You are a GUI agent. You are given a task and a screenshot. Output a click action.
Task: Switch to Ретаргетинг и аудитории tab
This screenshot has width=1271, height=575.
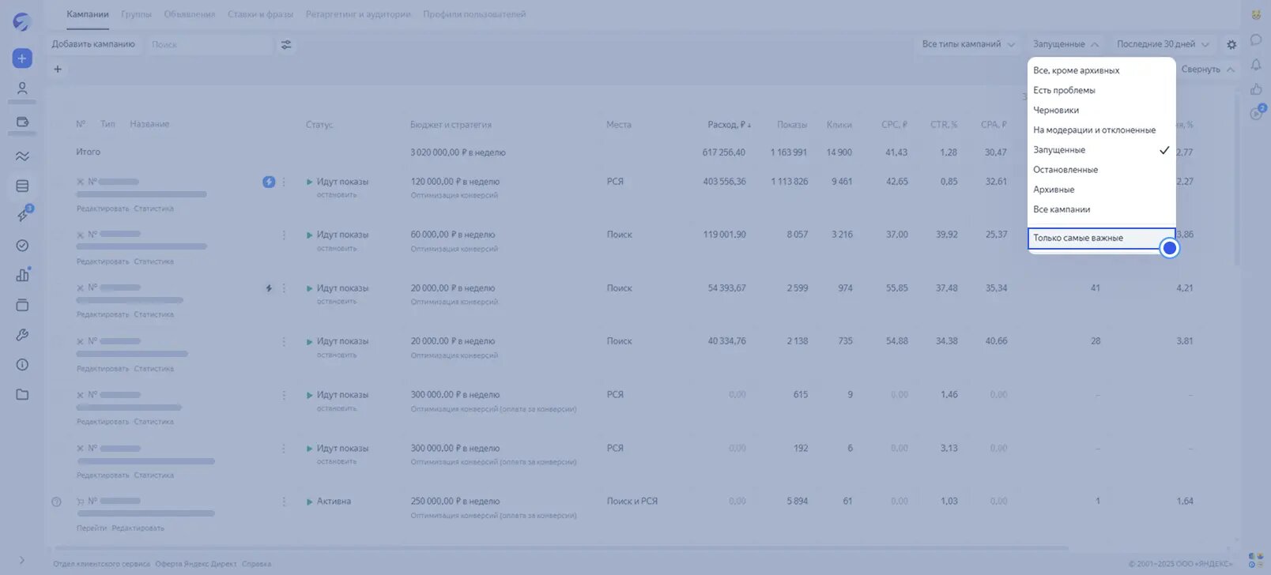358,14
